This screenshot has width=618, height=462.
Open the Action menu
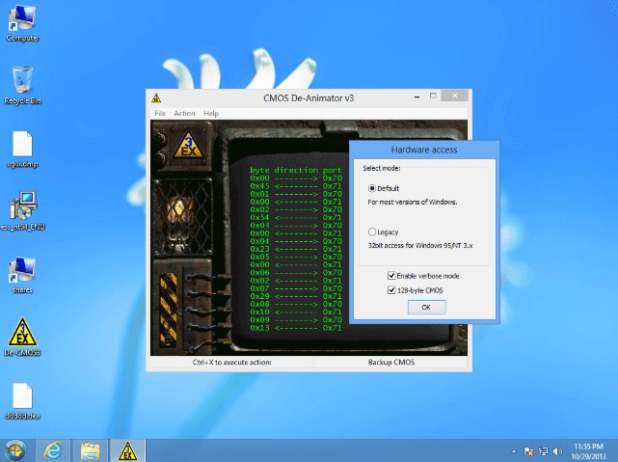184,114
